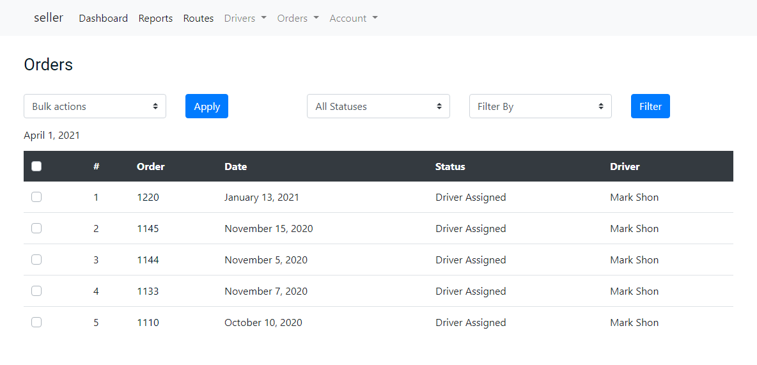
Task: Check the box for order 1220
Action: click(36, 198)
